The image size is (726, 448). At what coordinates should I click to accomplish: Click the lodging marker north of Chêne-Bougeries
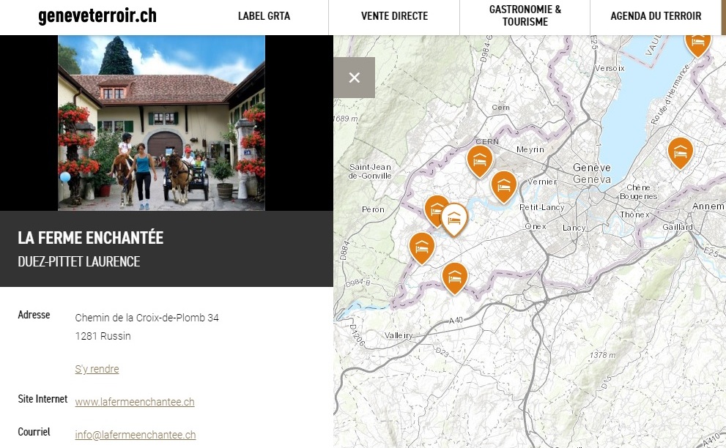tap(680, 152)
